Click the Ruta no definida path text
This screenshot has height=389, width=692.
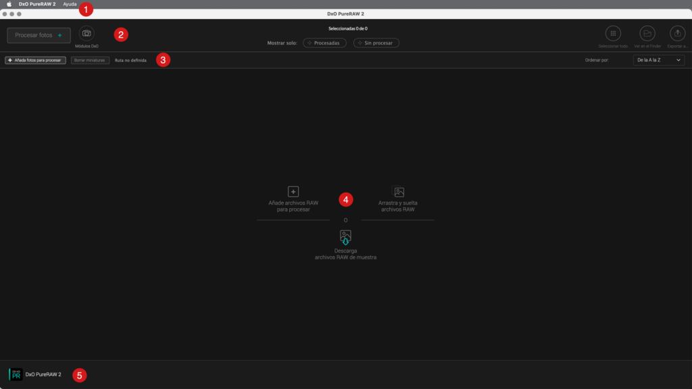point(130,60)
